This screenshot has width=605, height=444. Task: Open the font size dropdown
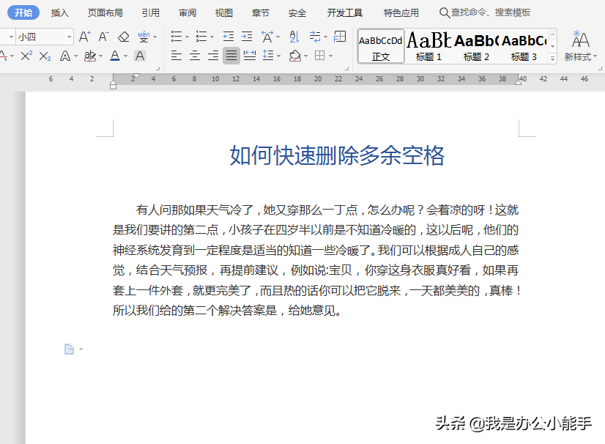tap(70, 37)
